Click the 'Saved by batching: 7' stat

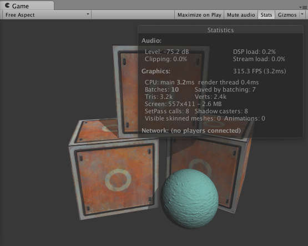click(x=225, y=89)
